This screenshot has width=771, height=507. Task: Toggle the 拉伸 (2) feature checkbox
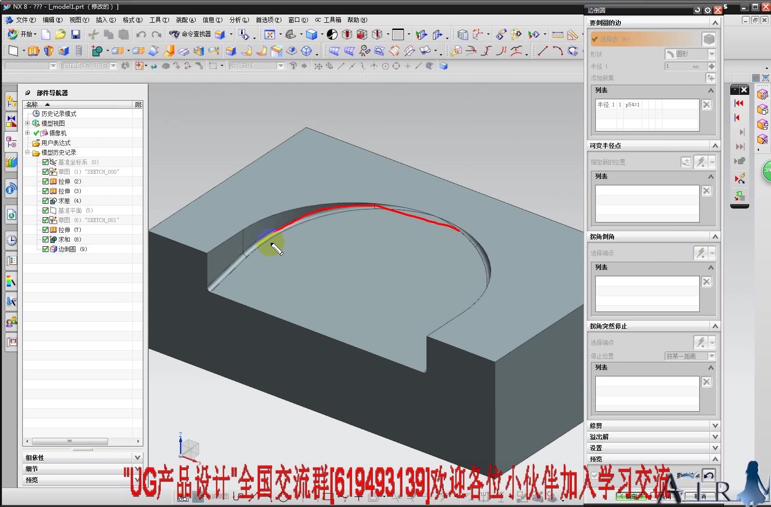(x=46, y=181)
